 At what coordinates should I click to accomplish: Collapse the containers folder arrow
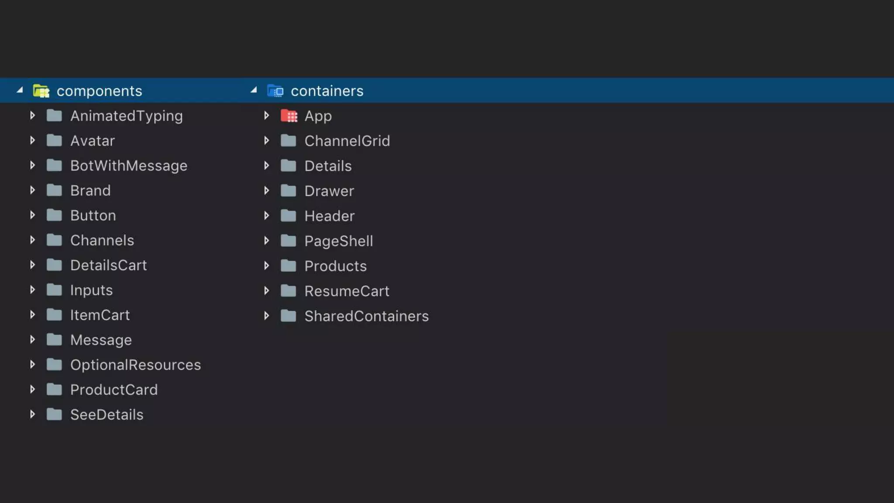(x=254, y=90)
